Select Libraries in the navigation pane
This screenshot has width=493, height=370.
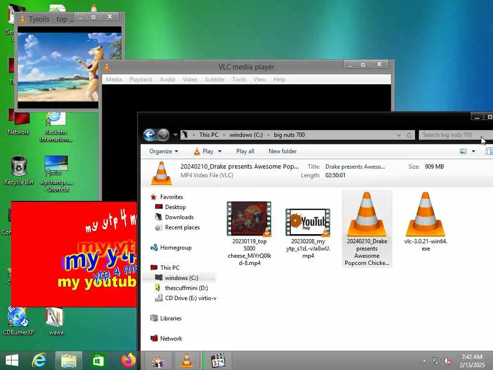point(171,318)
